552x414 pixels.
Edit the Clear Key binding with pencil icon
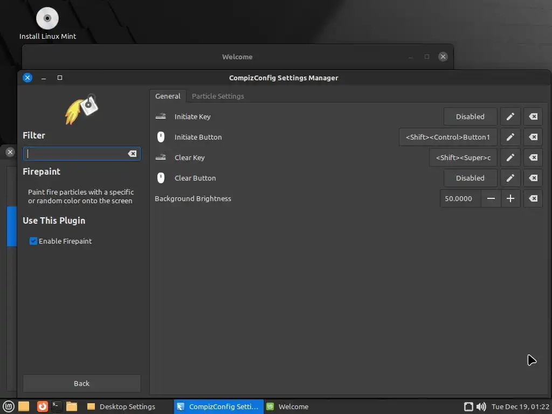(x=510, y=157)
